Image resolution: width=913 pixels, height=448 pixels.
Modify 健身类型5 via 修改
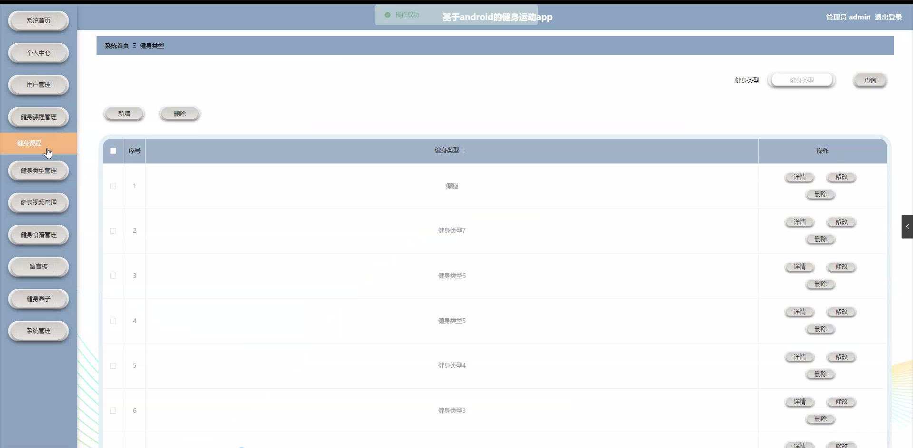point(842,312)
